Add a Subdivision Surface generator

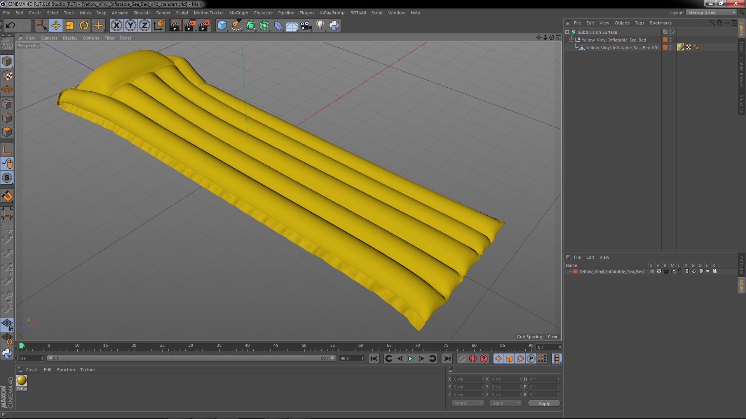click(x=250, y=26)
